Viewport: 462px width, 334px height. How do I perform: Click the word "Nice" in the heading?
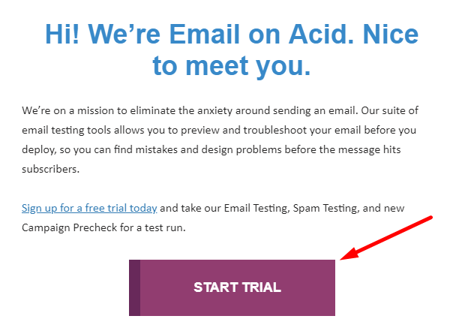pos(390,35)
